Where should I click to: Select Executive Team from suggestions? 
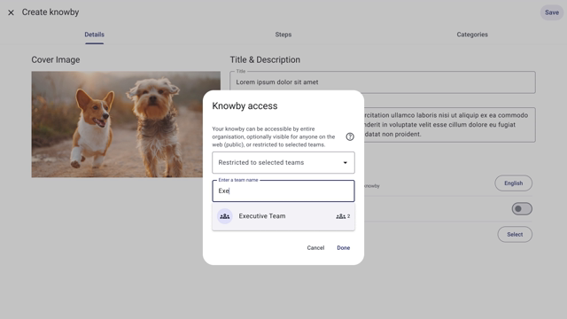tap(283, 216)
